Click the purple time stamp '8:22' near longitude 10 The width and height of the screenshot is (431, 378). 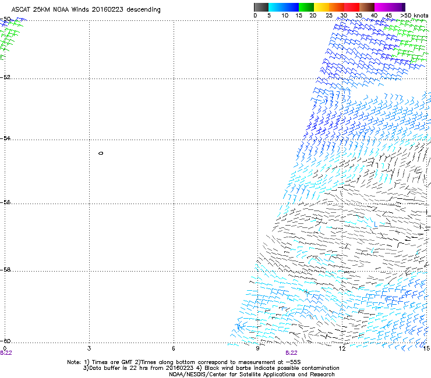coord(291,353)
